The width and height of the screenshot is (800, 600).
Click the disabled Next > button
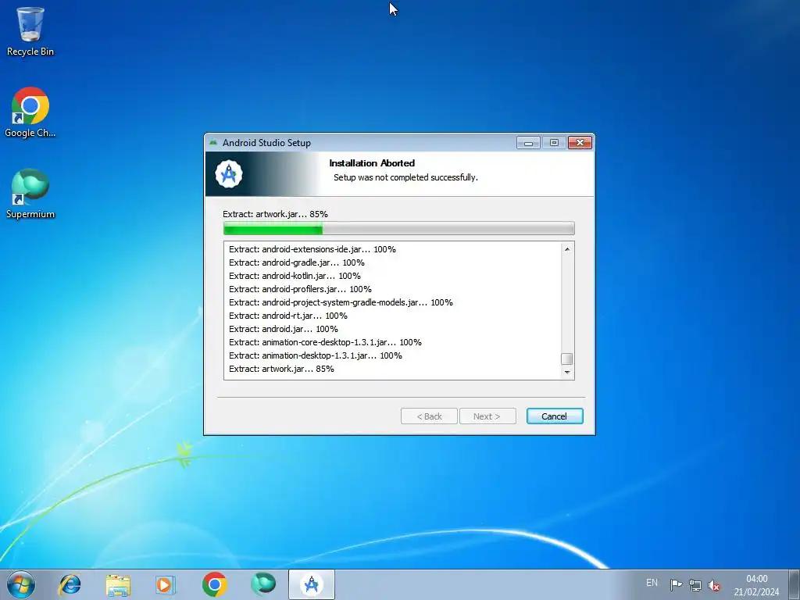click(487, 416)
